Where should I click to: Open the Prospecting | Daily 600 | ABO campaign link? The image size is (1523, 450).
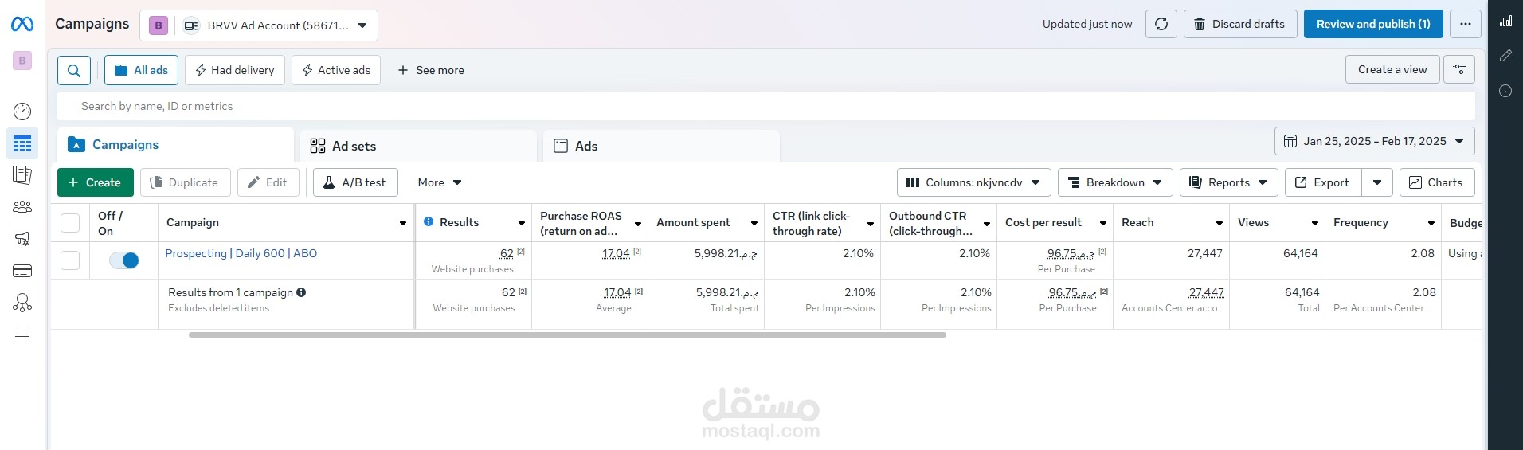point(241,253)
